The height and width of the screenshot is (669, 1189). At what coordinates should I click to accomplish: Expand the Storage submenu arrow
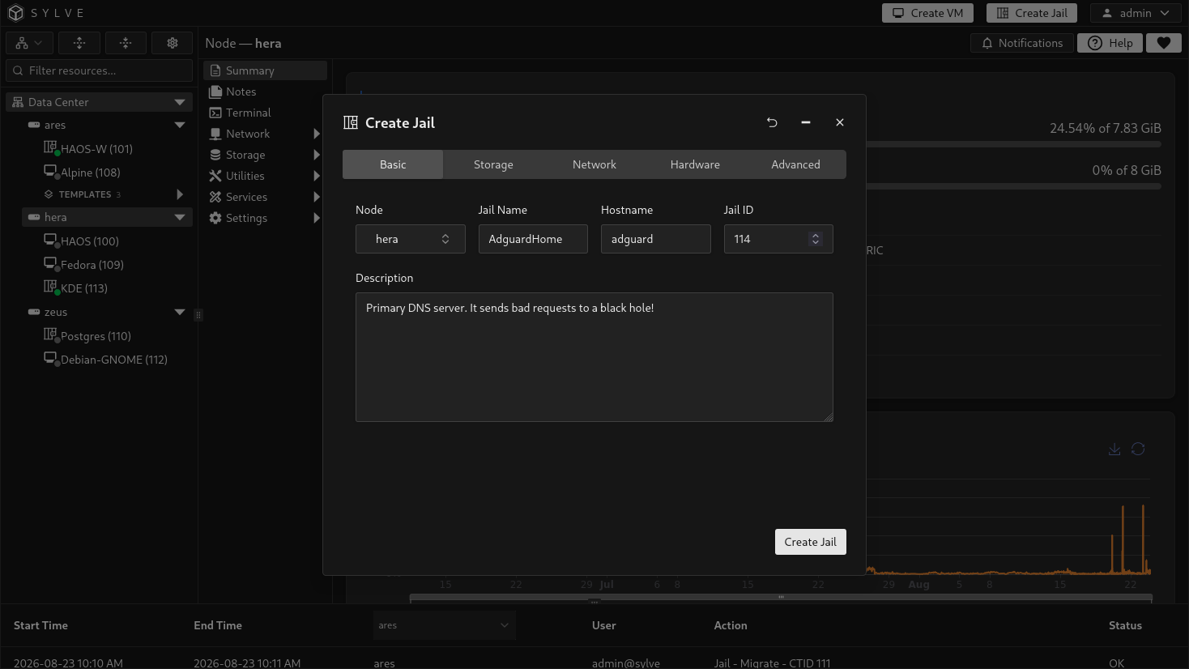point(317,155)
